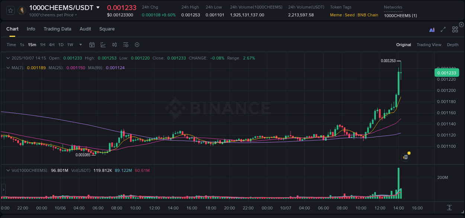Screen dimensions: 465x218
Task: Open the chart style line-chart icon
Action: tap(103, 44)
